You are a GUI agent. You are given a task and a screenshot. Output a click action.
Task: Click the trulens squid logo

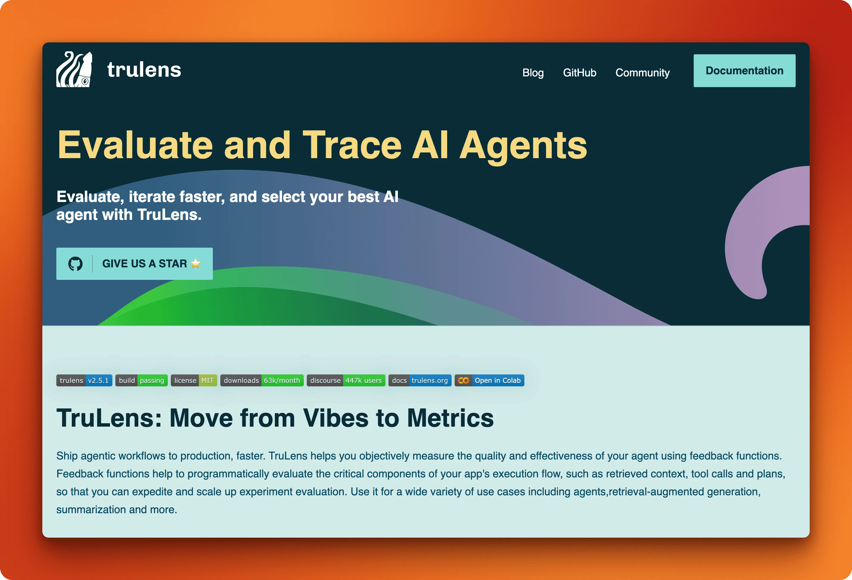[75, 70]
